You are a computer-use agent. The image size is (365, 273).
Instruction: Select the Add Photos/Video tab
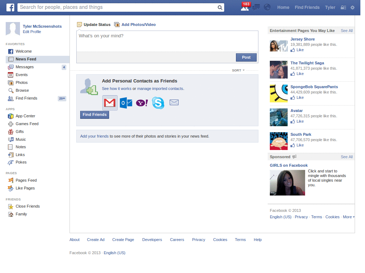click(x=135, y=25)
